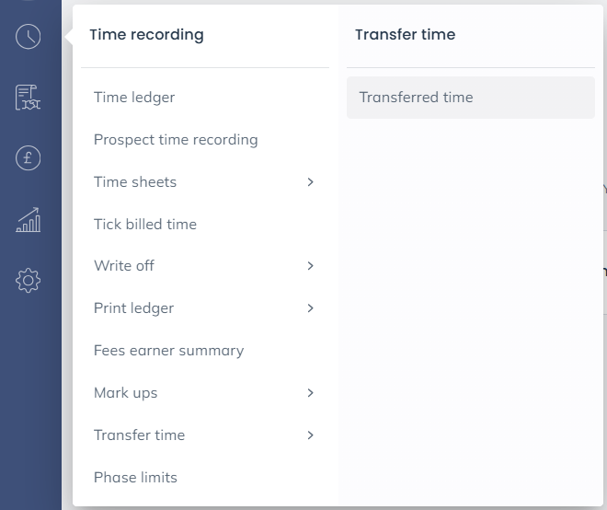This screenshot has width=607, height=510.
Task: Open the Time ledger menu item
Action: click(x=134, y=98)
